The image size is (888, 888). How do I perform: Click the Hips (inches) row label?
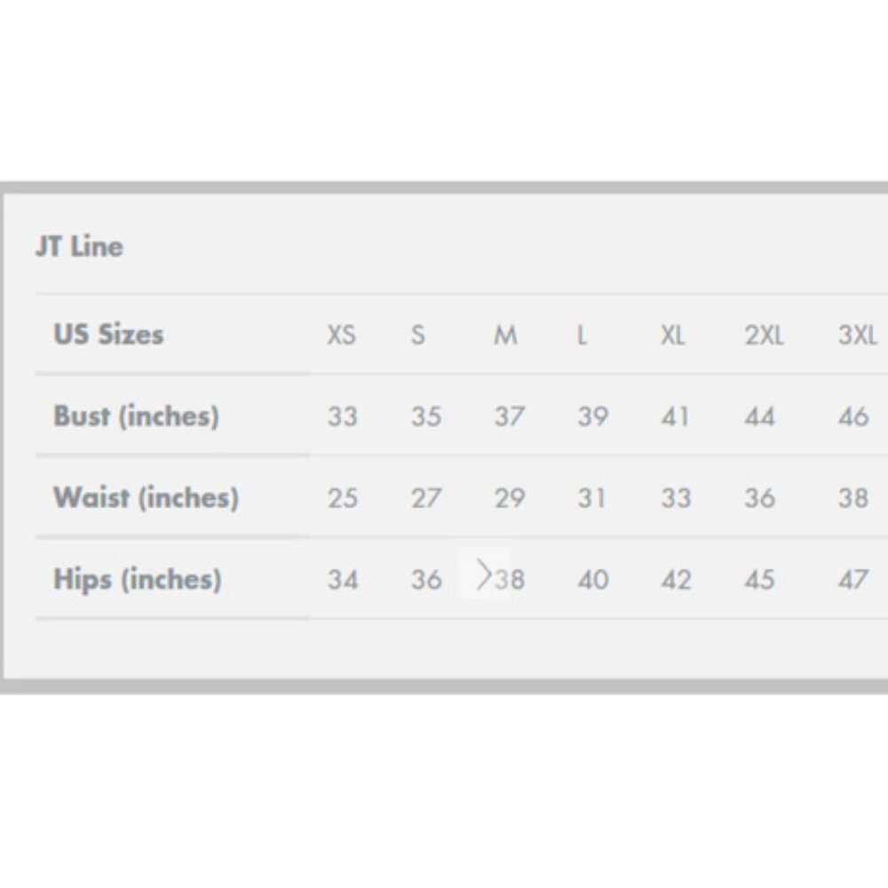137,579
